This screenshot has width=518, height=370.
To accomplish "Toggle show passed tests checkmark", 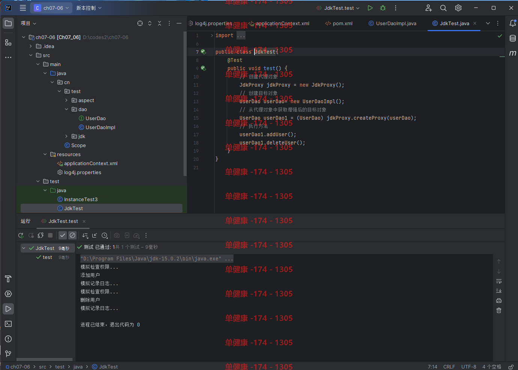I will [63, 235].
